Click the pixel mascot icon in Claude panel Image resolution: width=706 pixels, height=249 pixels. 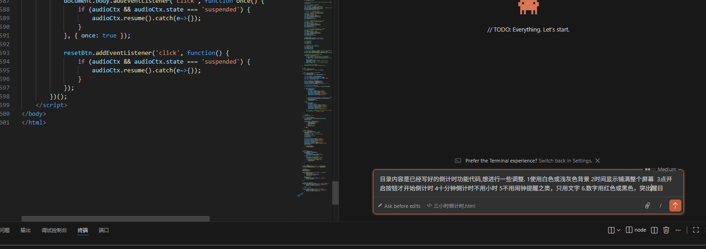click(528, 6)
